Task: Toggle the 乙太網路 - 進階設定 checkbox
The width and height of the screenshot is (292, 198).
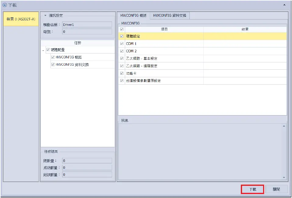Action: pos(122,66)
